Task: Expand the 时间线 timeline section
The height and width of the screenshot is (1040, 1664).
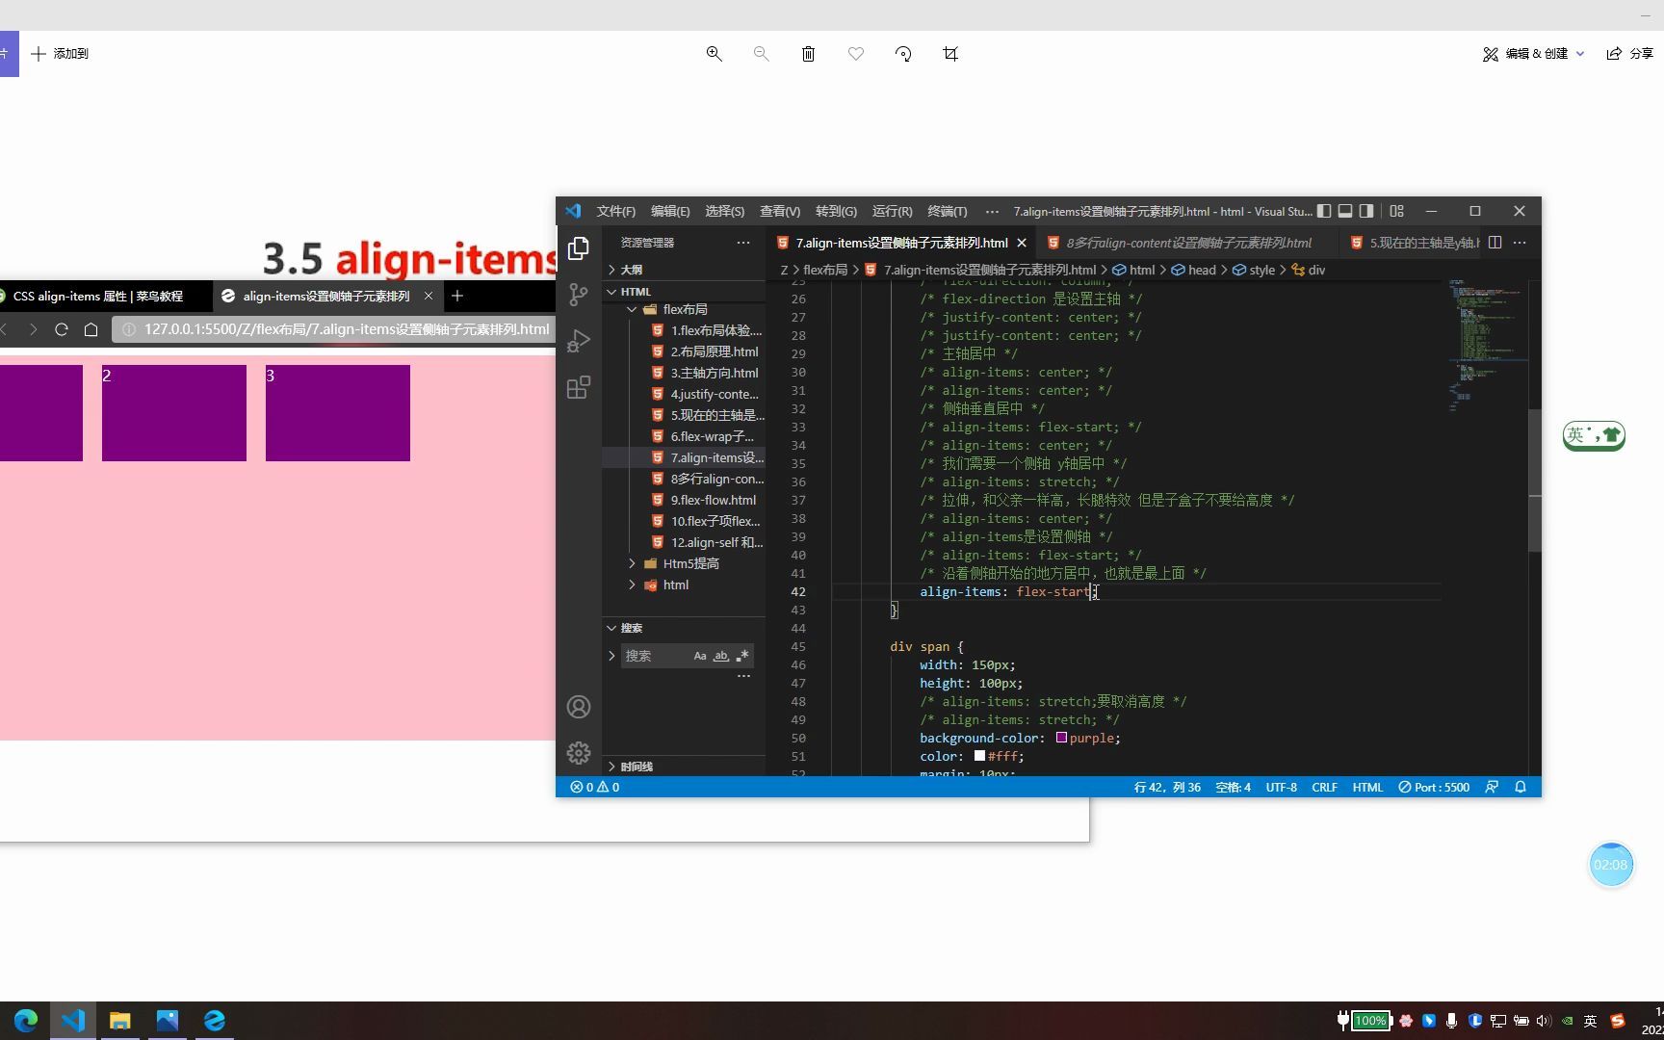Action: 611,767
